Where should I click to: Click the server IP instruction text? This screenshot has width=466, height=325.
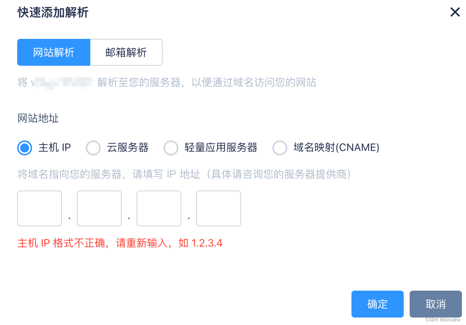(x=184, y=174)
